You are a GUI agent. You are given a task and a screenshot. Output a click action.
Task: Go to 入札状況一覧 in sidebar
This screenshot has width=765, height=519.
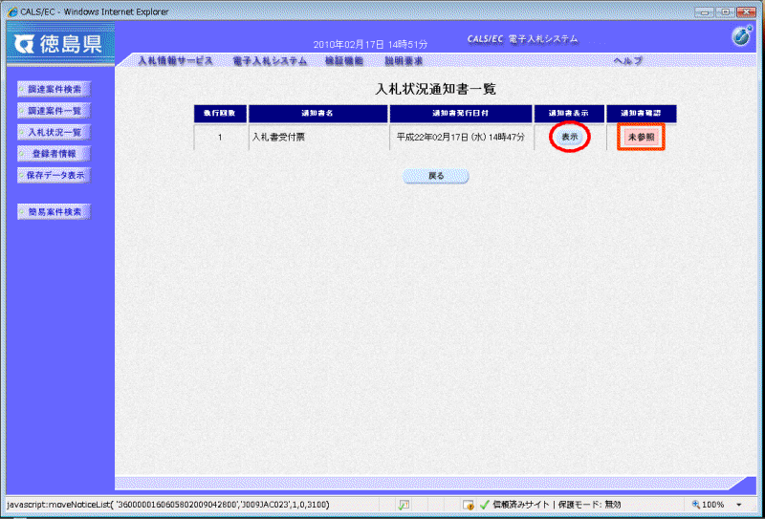tap(55, 132)
